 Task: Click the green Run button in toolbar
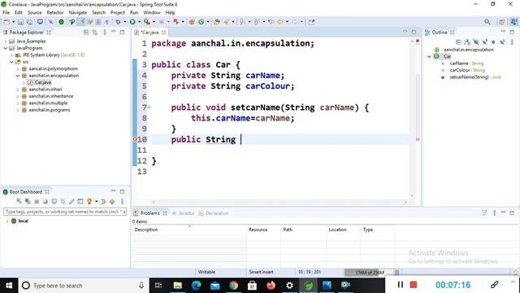click(x=132, y=22)
